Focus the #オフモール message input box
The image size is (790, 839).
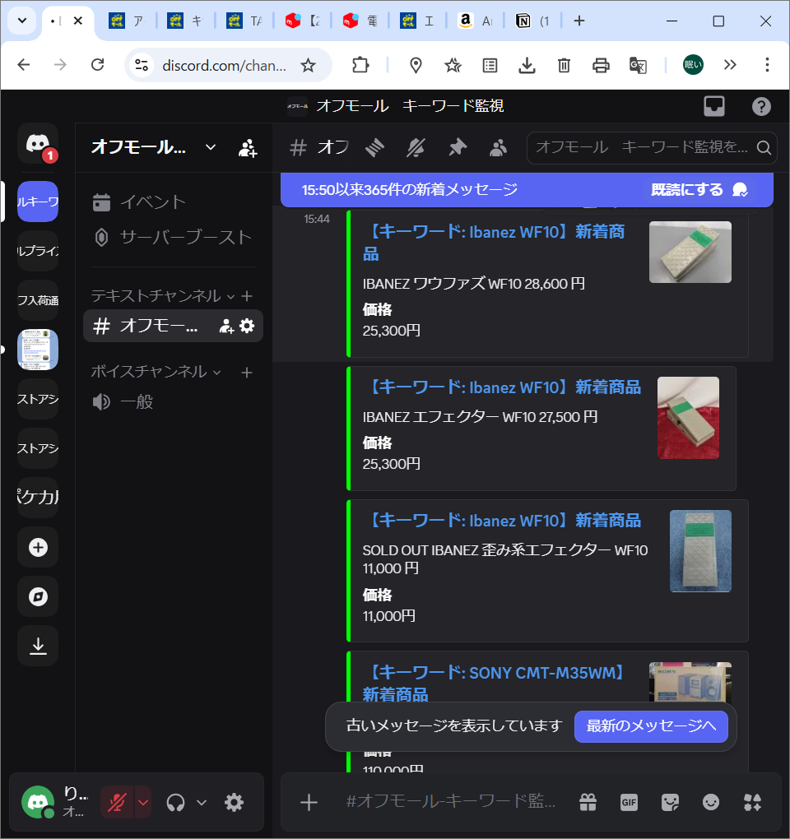tap(451, 801)
